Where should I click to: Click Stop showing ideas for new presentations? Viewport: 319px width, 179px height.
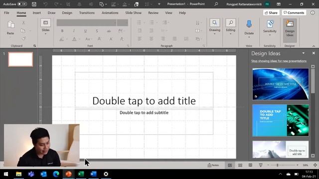(279, 61)
